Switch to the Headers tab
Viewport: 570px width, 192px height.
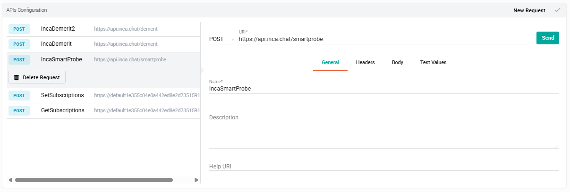(365, 62)
